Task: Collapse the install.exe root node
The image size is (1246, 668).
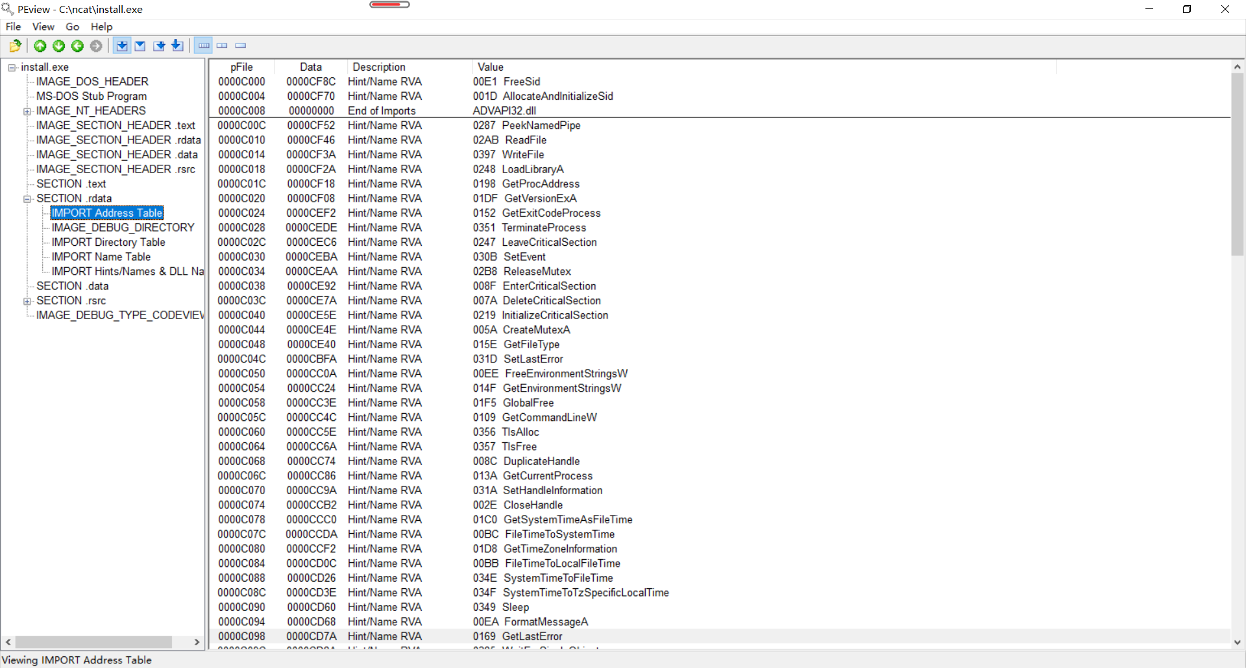Action: (12, 67)
